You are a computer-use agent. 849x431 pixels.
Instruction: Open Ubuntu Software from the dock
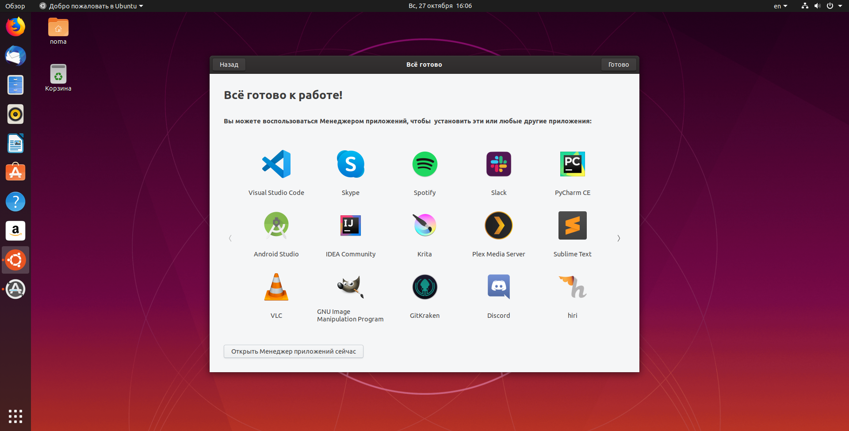click(x=15, y=172)
